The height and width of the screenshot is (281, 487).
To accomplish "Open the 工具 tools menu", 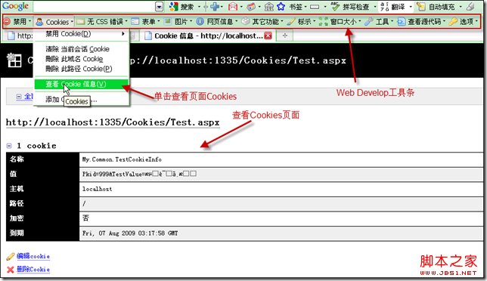I will click(383, 21).
